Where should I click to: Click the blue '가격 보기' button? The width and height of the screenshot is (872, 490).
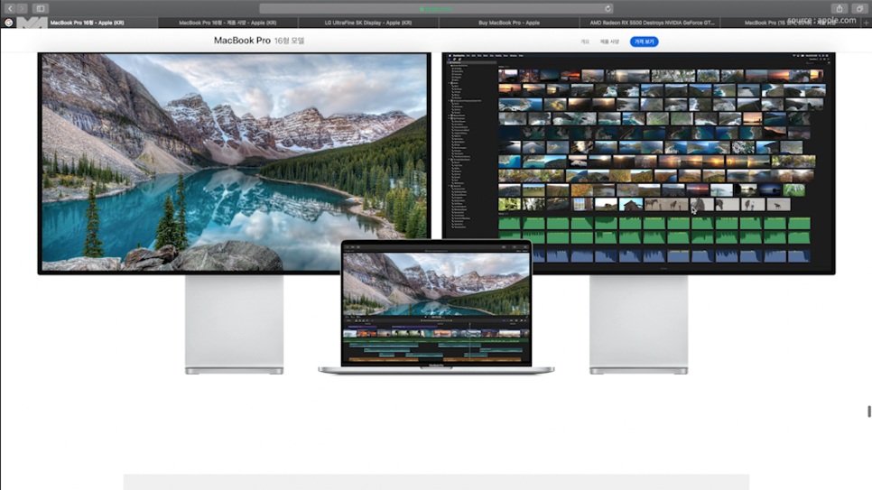(644, 42)
